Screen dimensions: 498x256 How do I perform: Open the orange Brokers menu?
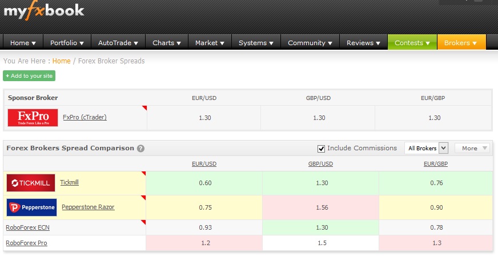(461, 42)
